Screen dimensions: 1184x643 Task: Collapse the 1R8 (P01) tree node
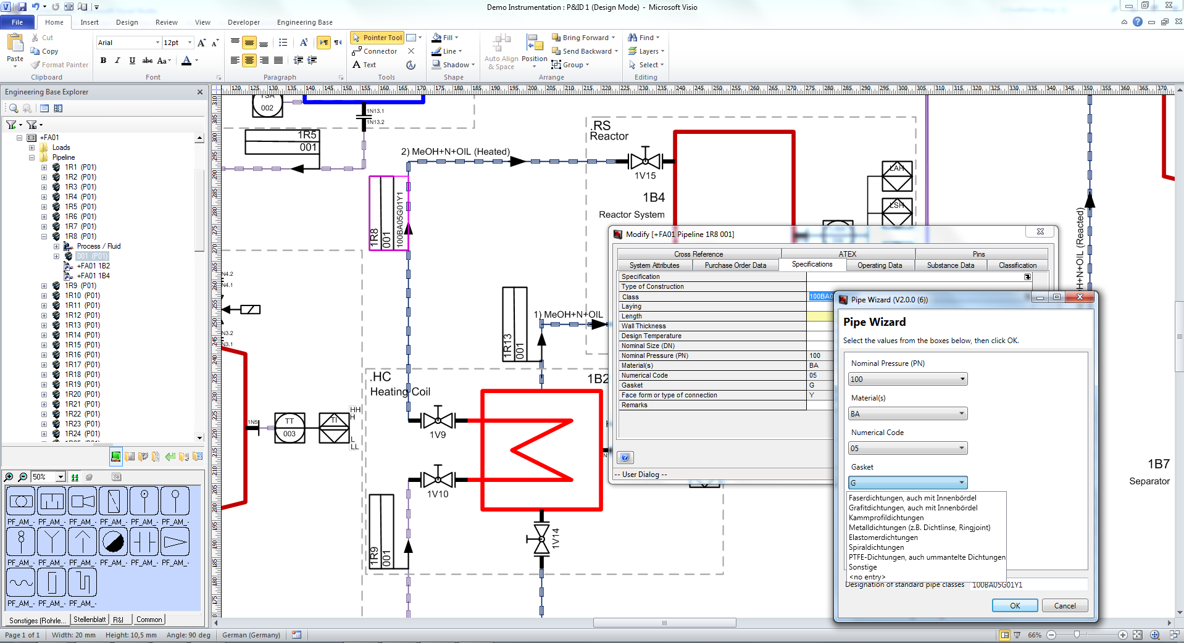click(x=44, y=236)
